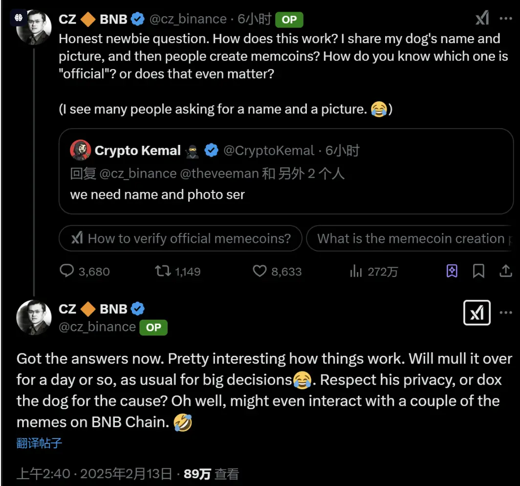Click the boxed Grok icon on reply
Screen dimensions: 520x486
[477, 313]
